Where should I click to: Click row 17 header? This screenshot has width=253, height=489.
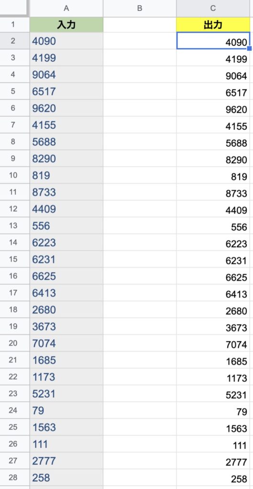(13, 293)
